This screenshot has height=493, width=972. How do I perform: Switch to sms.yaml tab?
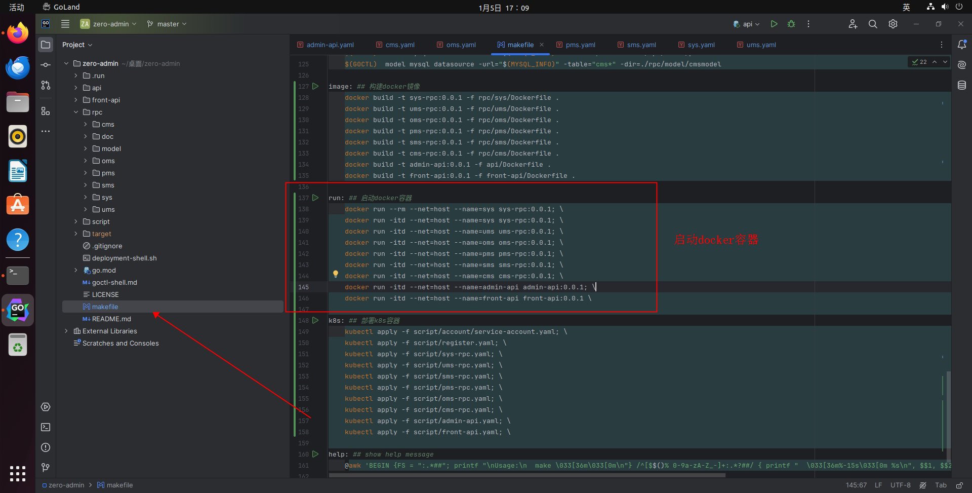tap(637, 45)
